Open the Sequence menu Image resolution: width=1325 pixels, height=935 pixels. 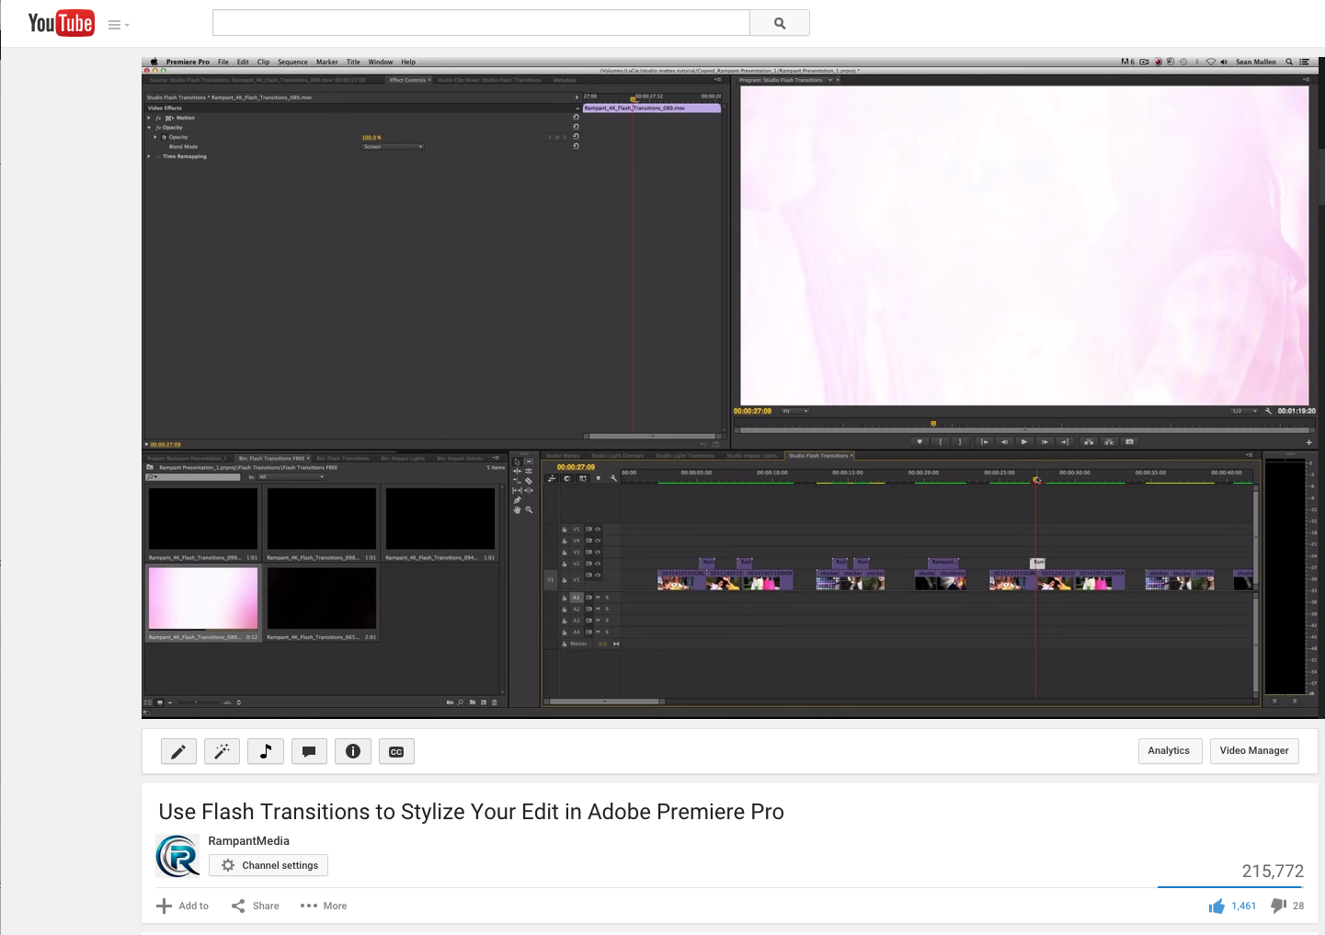coord(292,62)
